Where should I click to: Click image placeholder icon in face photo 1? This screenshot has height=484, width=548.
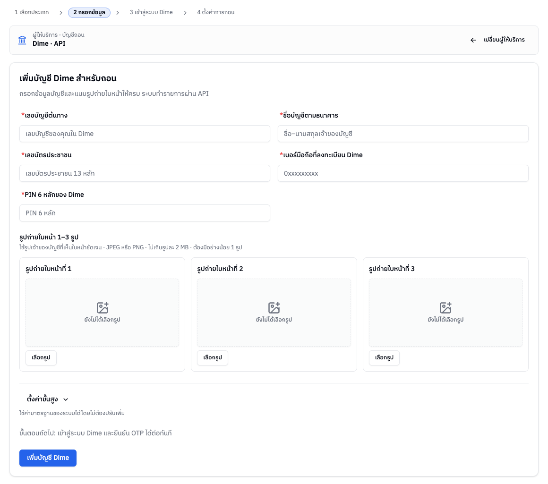tap(103, 308)
